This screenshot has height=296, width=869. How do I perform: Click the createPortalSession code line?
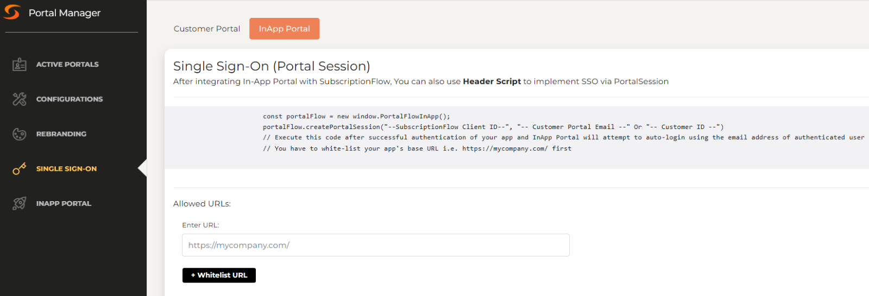(493, 127)
